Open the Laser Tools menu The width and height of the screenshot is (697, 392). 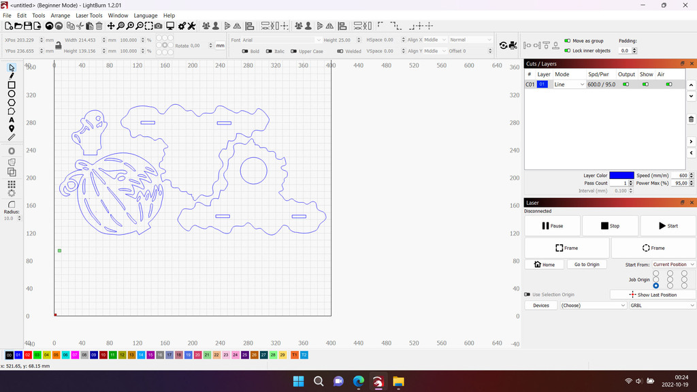tap(89, 15)
